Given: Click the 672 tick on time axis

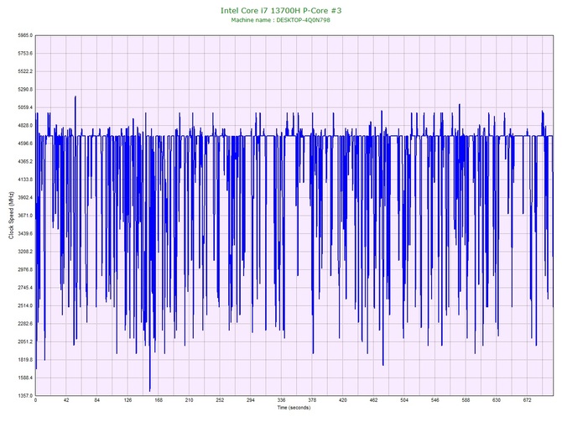Looking at the screenshot, I should pos(528,400).
